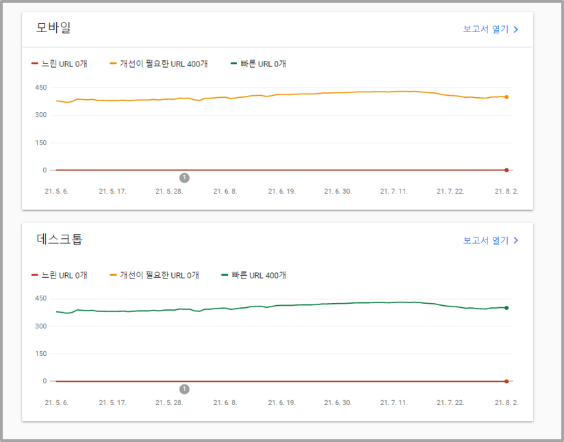Click the orange data point on mobile chart
The width and height of the screenshot is (564, 442).
tap(506, 96)
